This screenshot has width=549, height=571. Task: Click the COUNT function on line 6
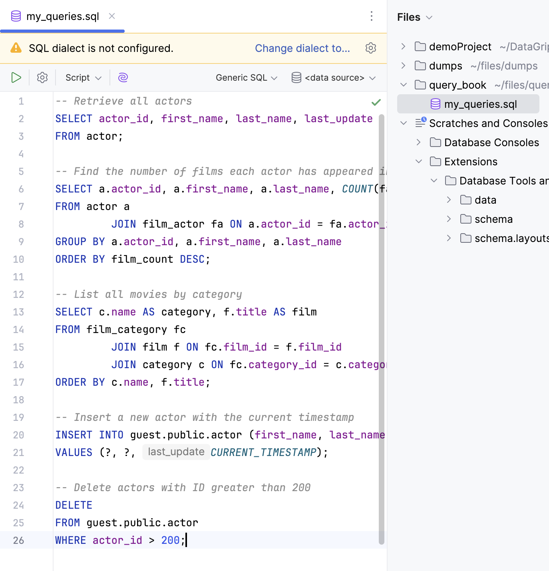357,189
